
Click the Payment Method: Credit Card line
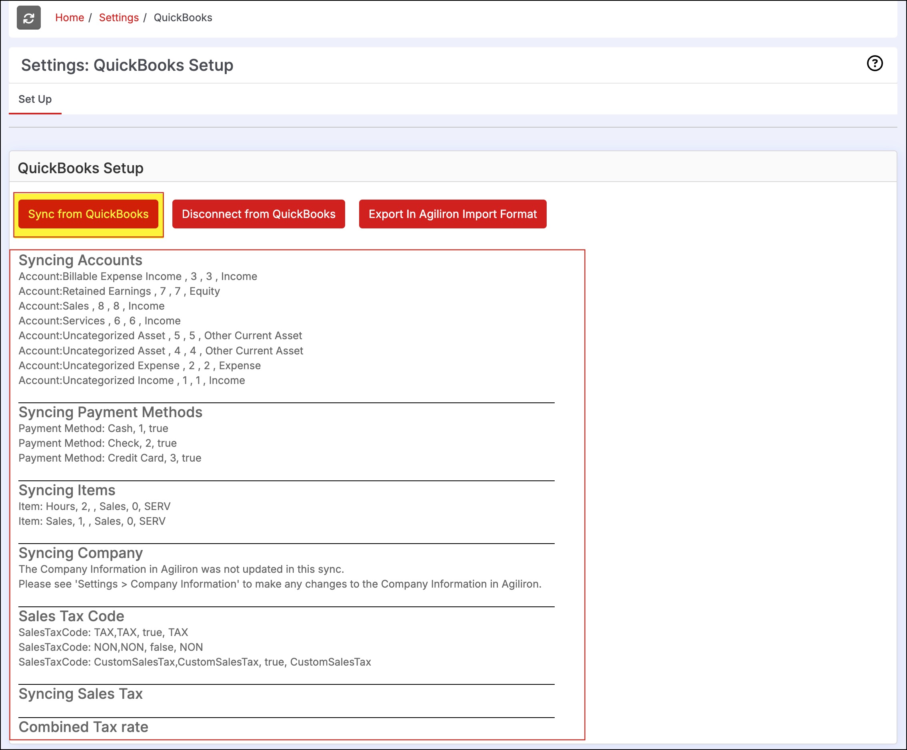point(110,458)
